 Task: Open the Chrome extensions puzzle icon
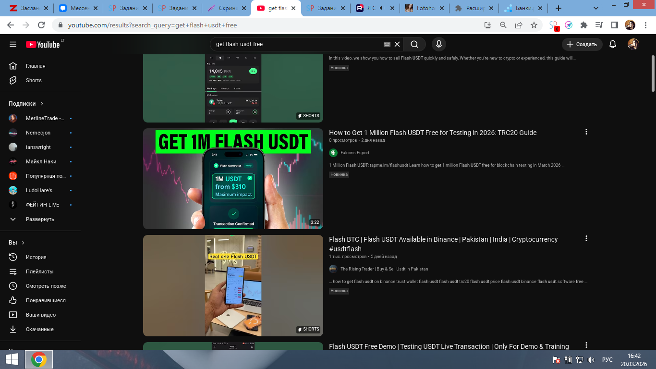coord(584,25)
